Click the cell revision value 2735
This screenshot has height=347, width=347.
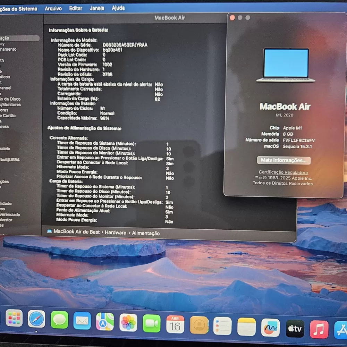107,74
